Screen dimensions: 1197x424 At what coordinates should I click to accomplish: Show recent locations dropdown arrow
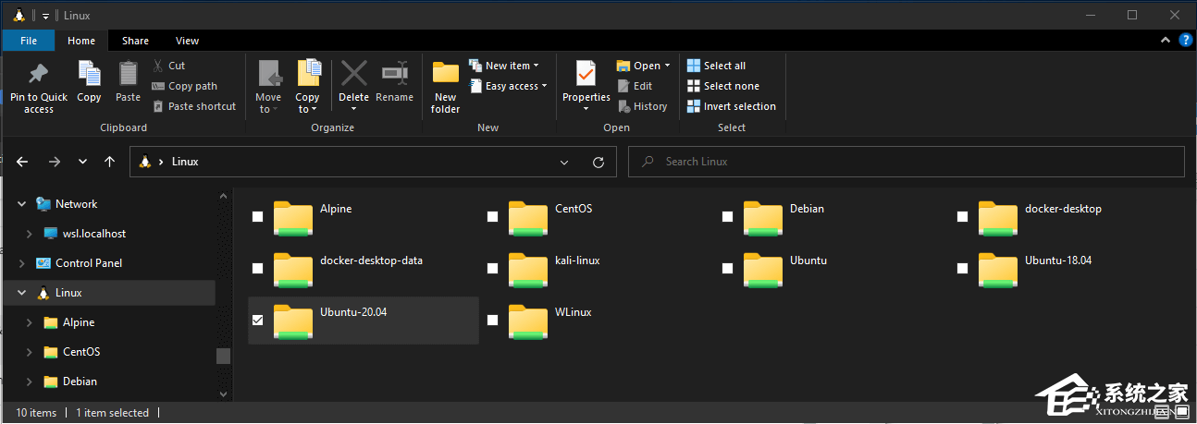click(82, 162)
